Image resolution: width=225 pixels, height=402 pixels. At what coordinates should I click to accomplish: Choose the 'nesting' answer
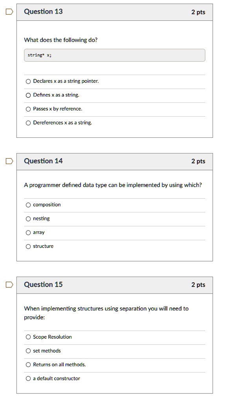pos(28,219)
